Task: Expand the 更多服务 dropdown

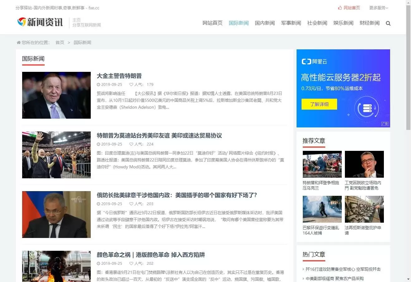Action: (x=379, y=8)
